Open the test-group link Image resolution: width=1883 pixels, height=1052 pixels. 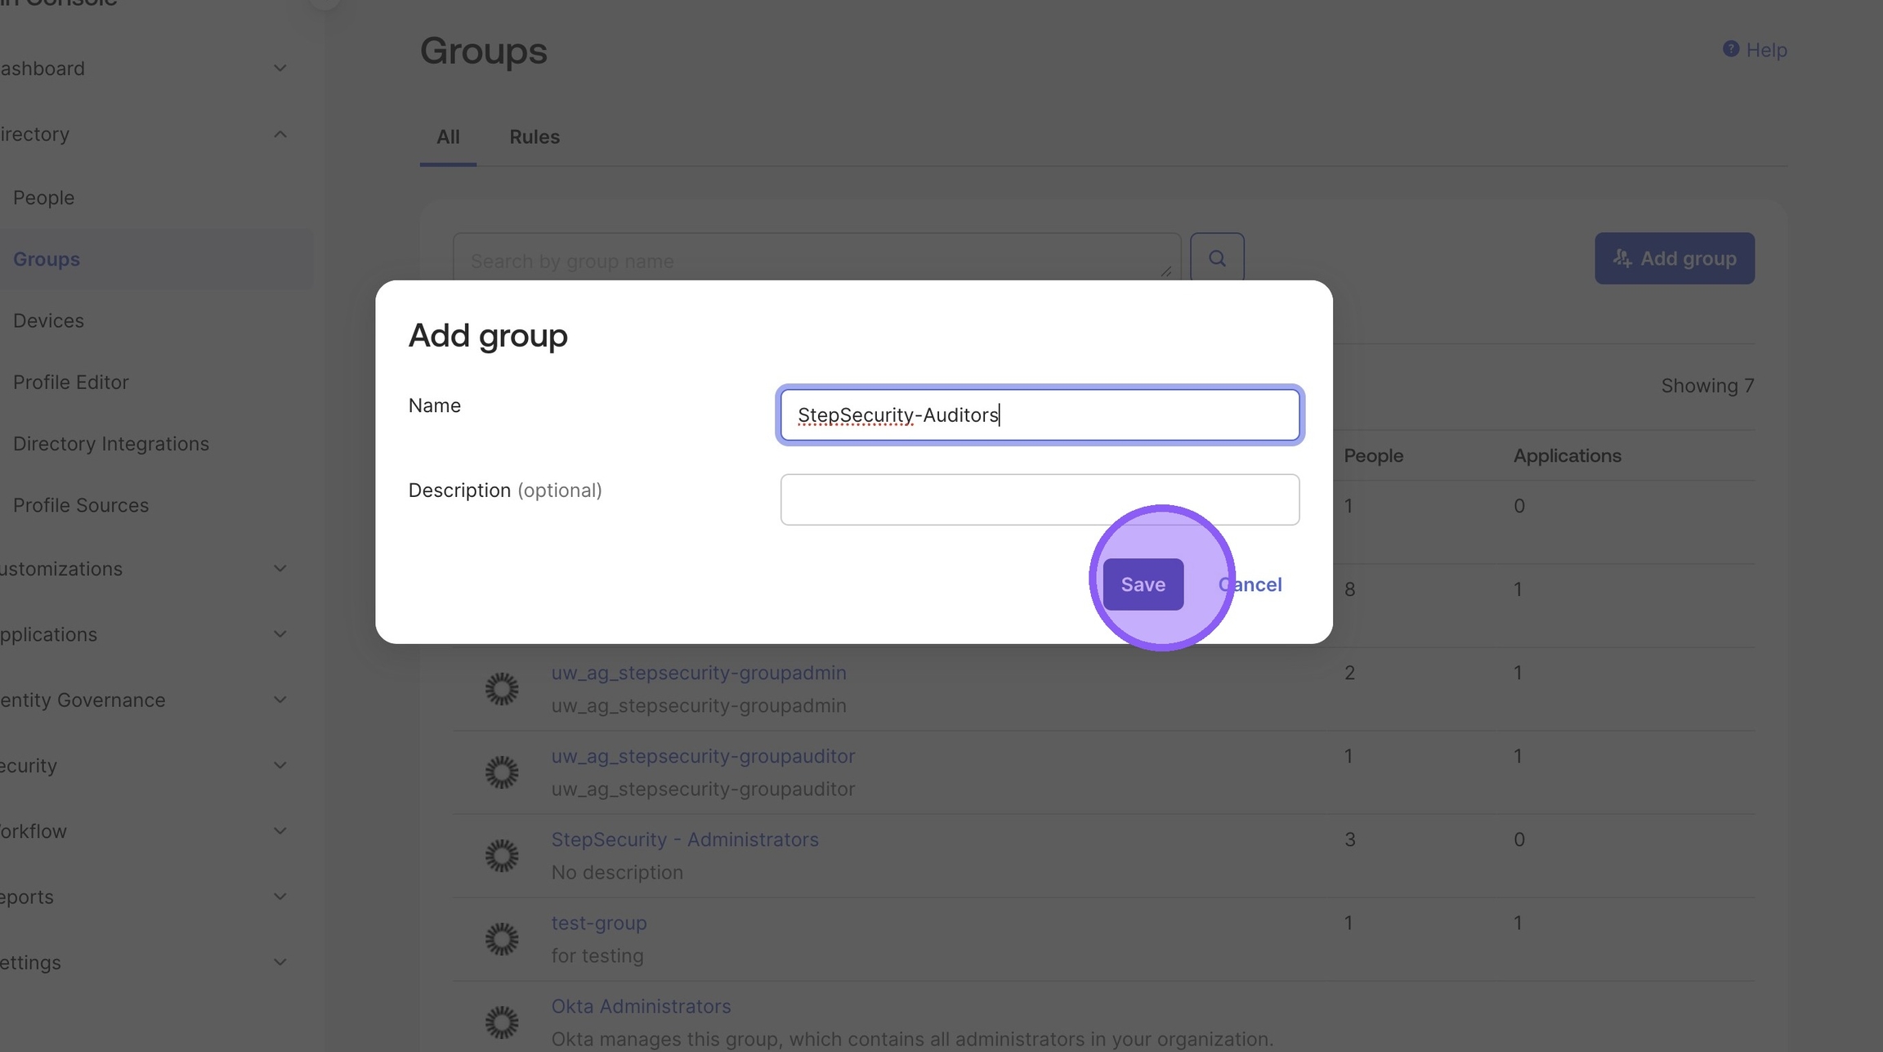(x=599, y=923)
